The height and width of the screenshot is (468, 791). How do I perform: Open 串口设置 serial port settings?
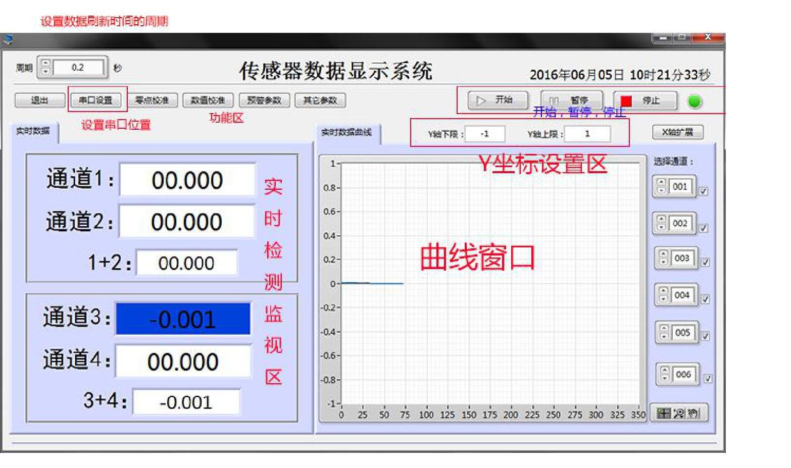click(96, 100)
